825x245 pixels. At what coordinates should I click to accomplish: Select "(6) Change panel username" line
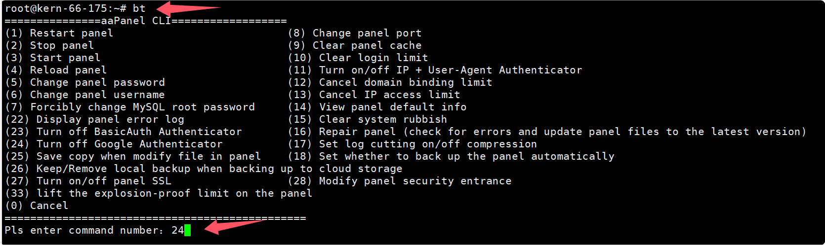point(85,95)
